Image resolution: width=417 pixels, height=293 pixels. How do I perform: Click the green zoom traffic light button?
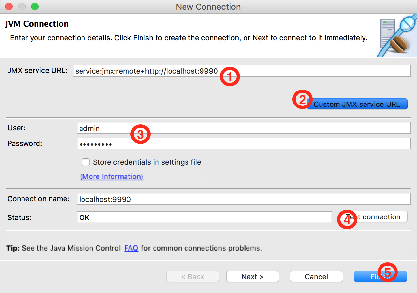click(x=35, y=6)
